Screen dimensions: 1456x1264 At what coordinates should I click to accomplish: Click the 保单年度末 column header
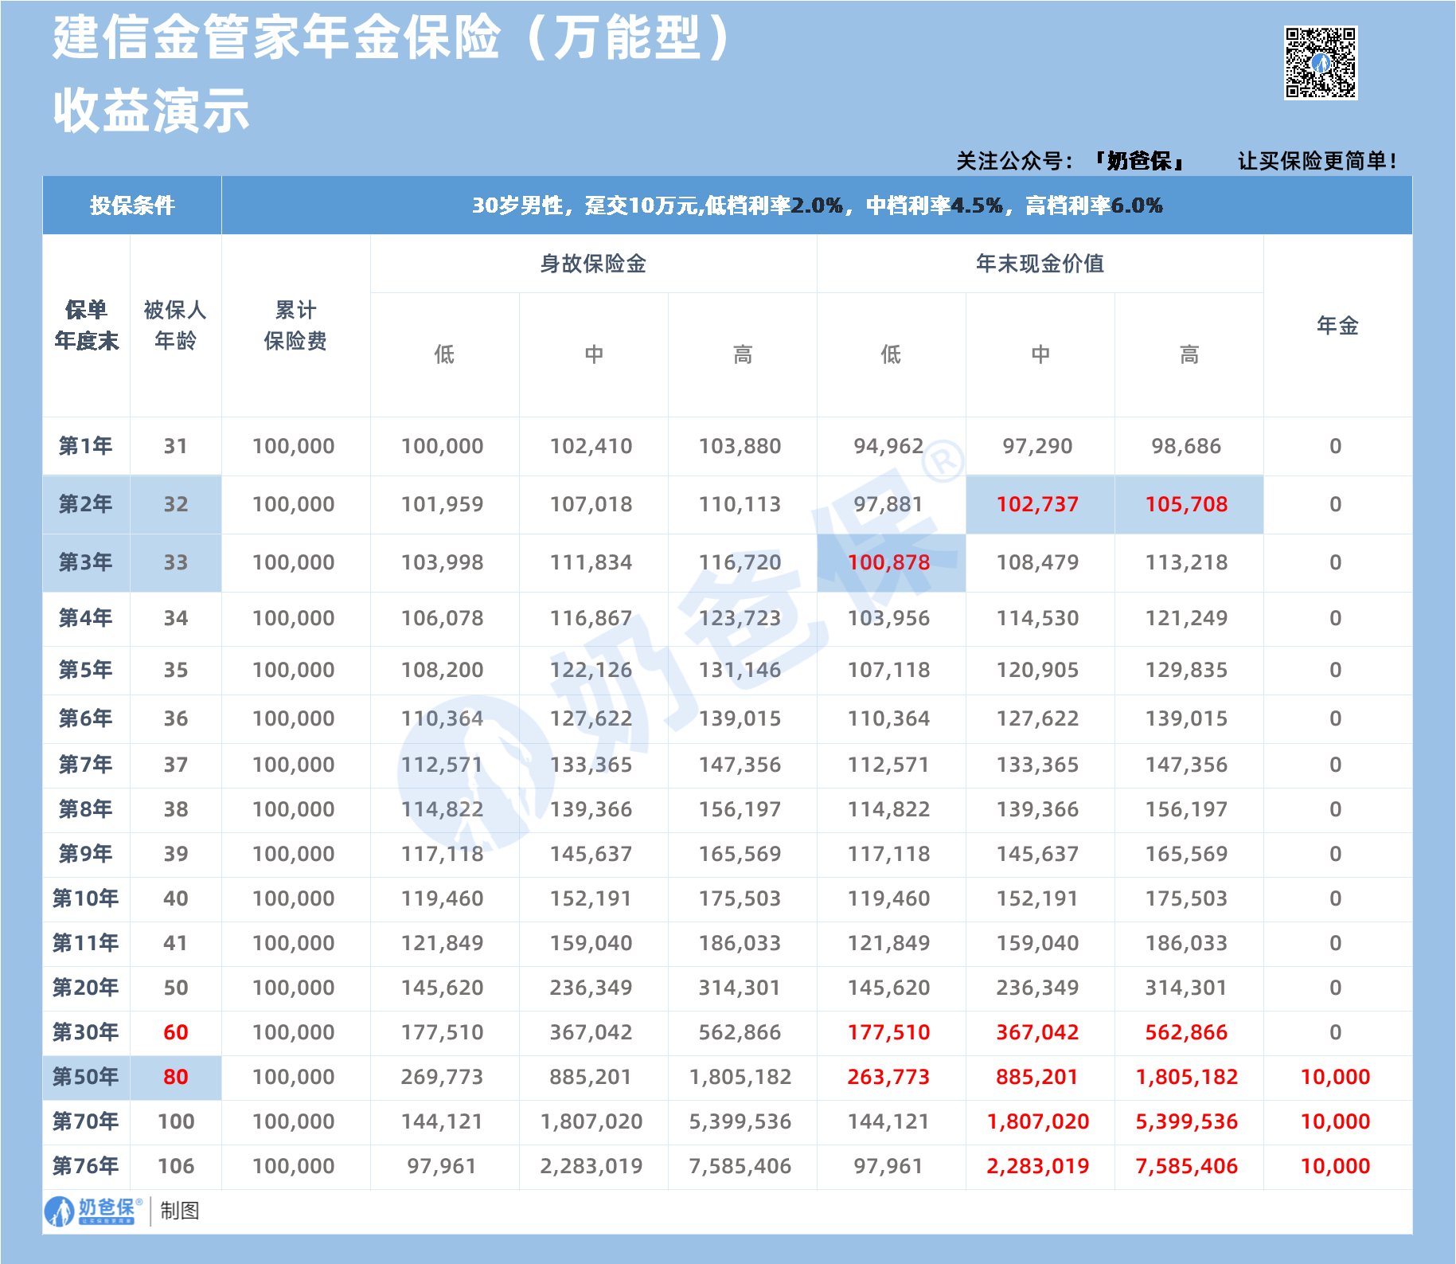[x=86, y=325]
